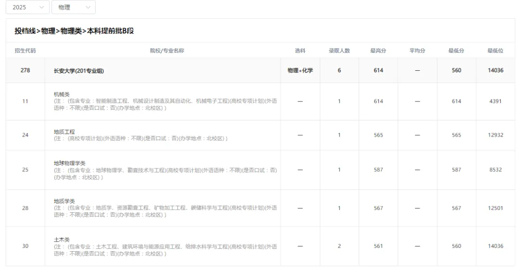Click the 机械类 note about 智能制造工程
The width and height of the screenshot is (520, 269).
click(165, 104)
